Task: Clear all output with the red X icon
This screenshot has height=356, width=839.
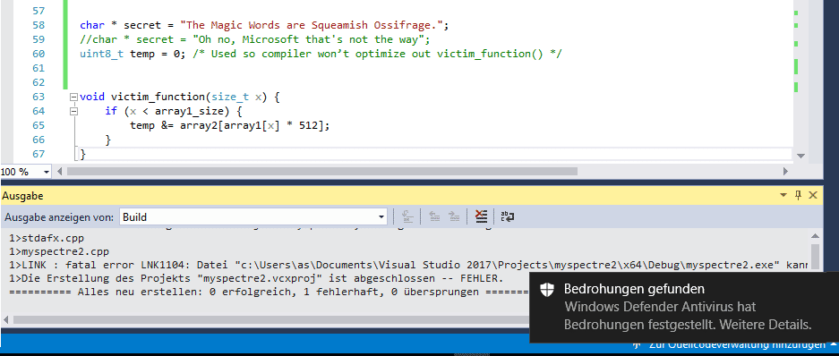Action: tap(481, 216)
